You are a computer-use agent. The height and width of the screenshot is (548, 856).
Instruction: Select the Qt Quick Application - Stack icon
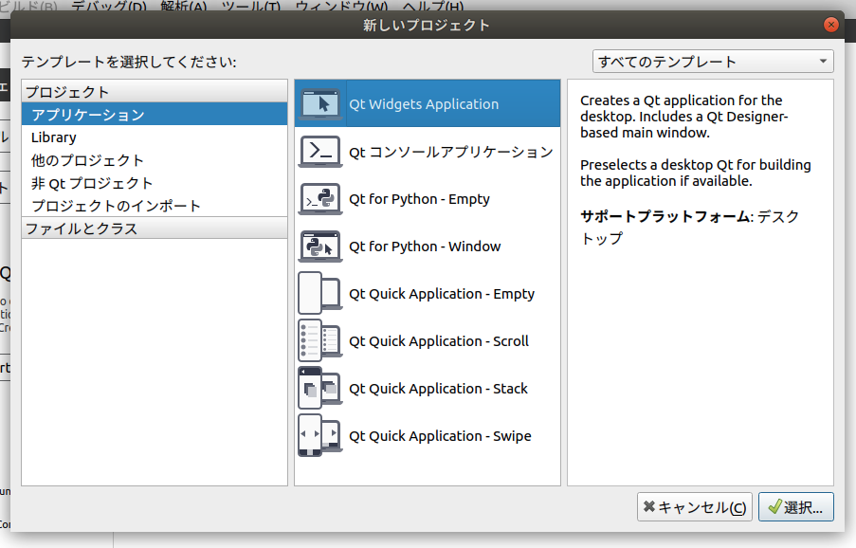pos(320,389)
